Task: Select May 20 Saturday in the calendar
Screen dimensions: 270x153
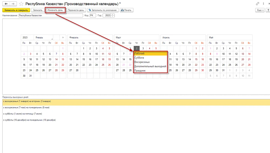Action: pos(243,59)
